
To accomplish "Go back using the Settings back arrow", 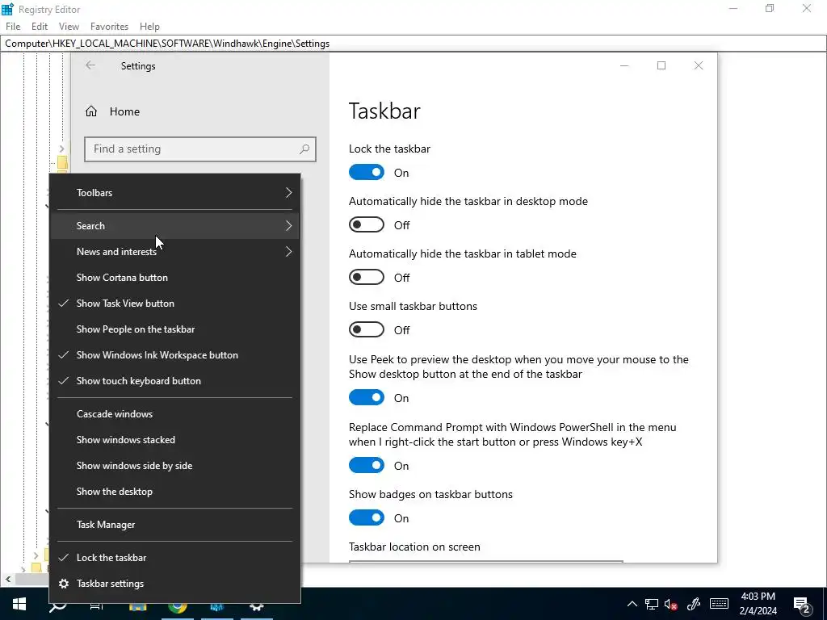I will click(x=90, y=65).
